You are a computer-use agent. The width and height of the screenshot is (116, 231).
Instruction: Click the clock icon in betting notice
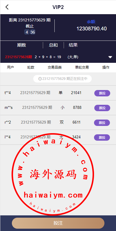40,79
